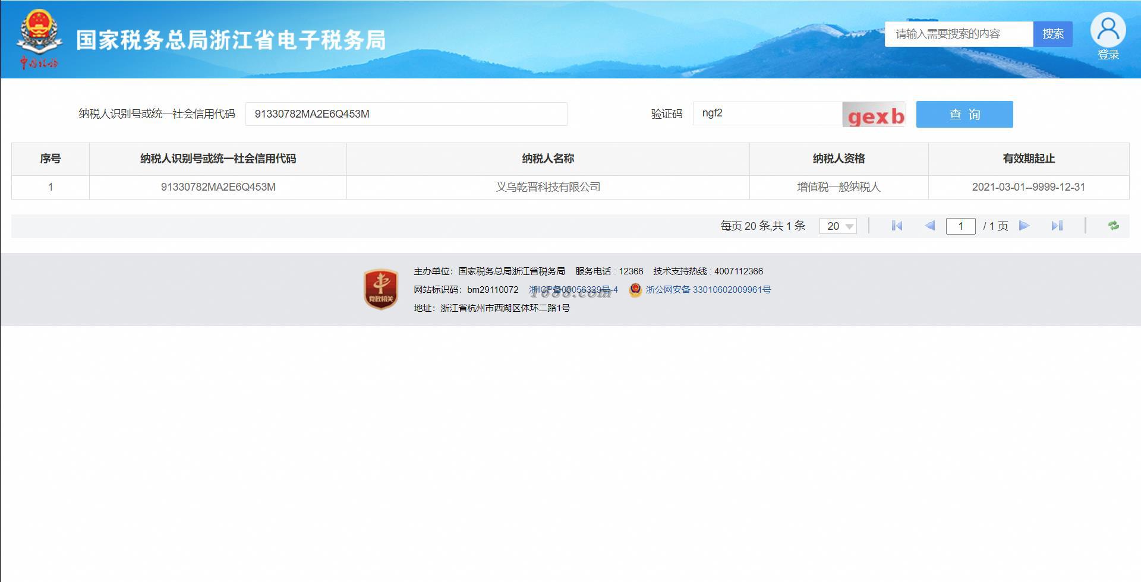Viewport: 1141px width, 582px height.
Task: Refresh the results table
Action: 1114,226
